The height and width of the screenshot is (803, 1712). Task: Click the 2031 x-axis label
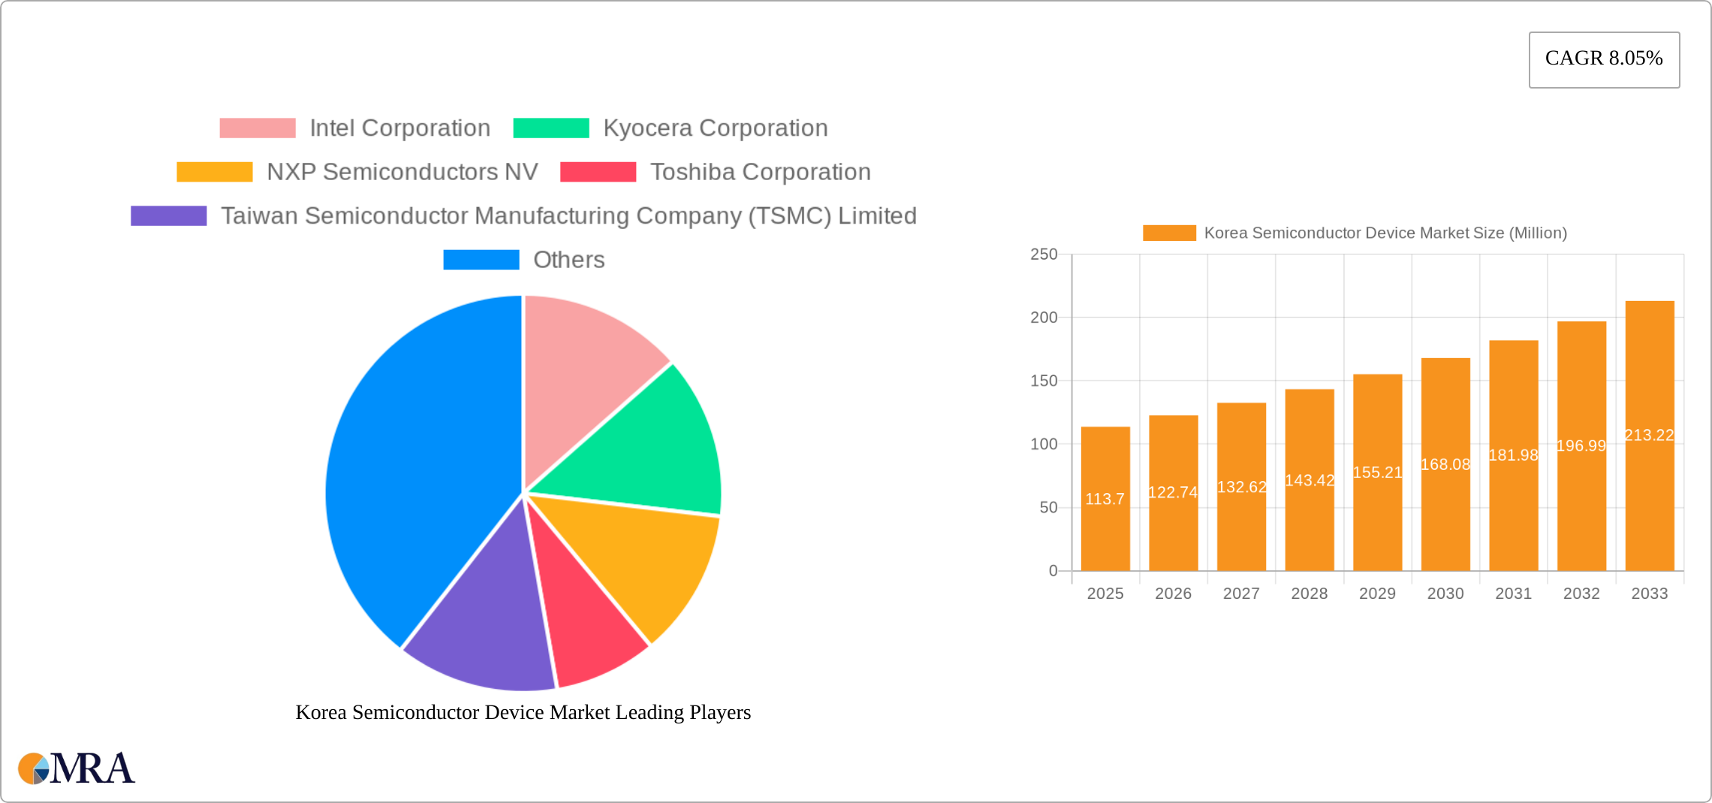click(1514, 594)
